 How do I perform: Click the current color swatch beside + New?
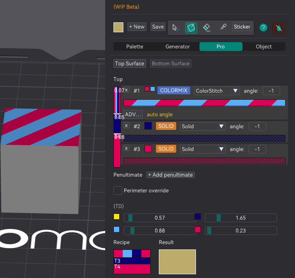click(x=118, y=27)
